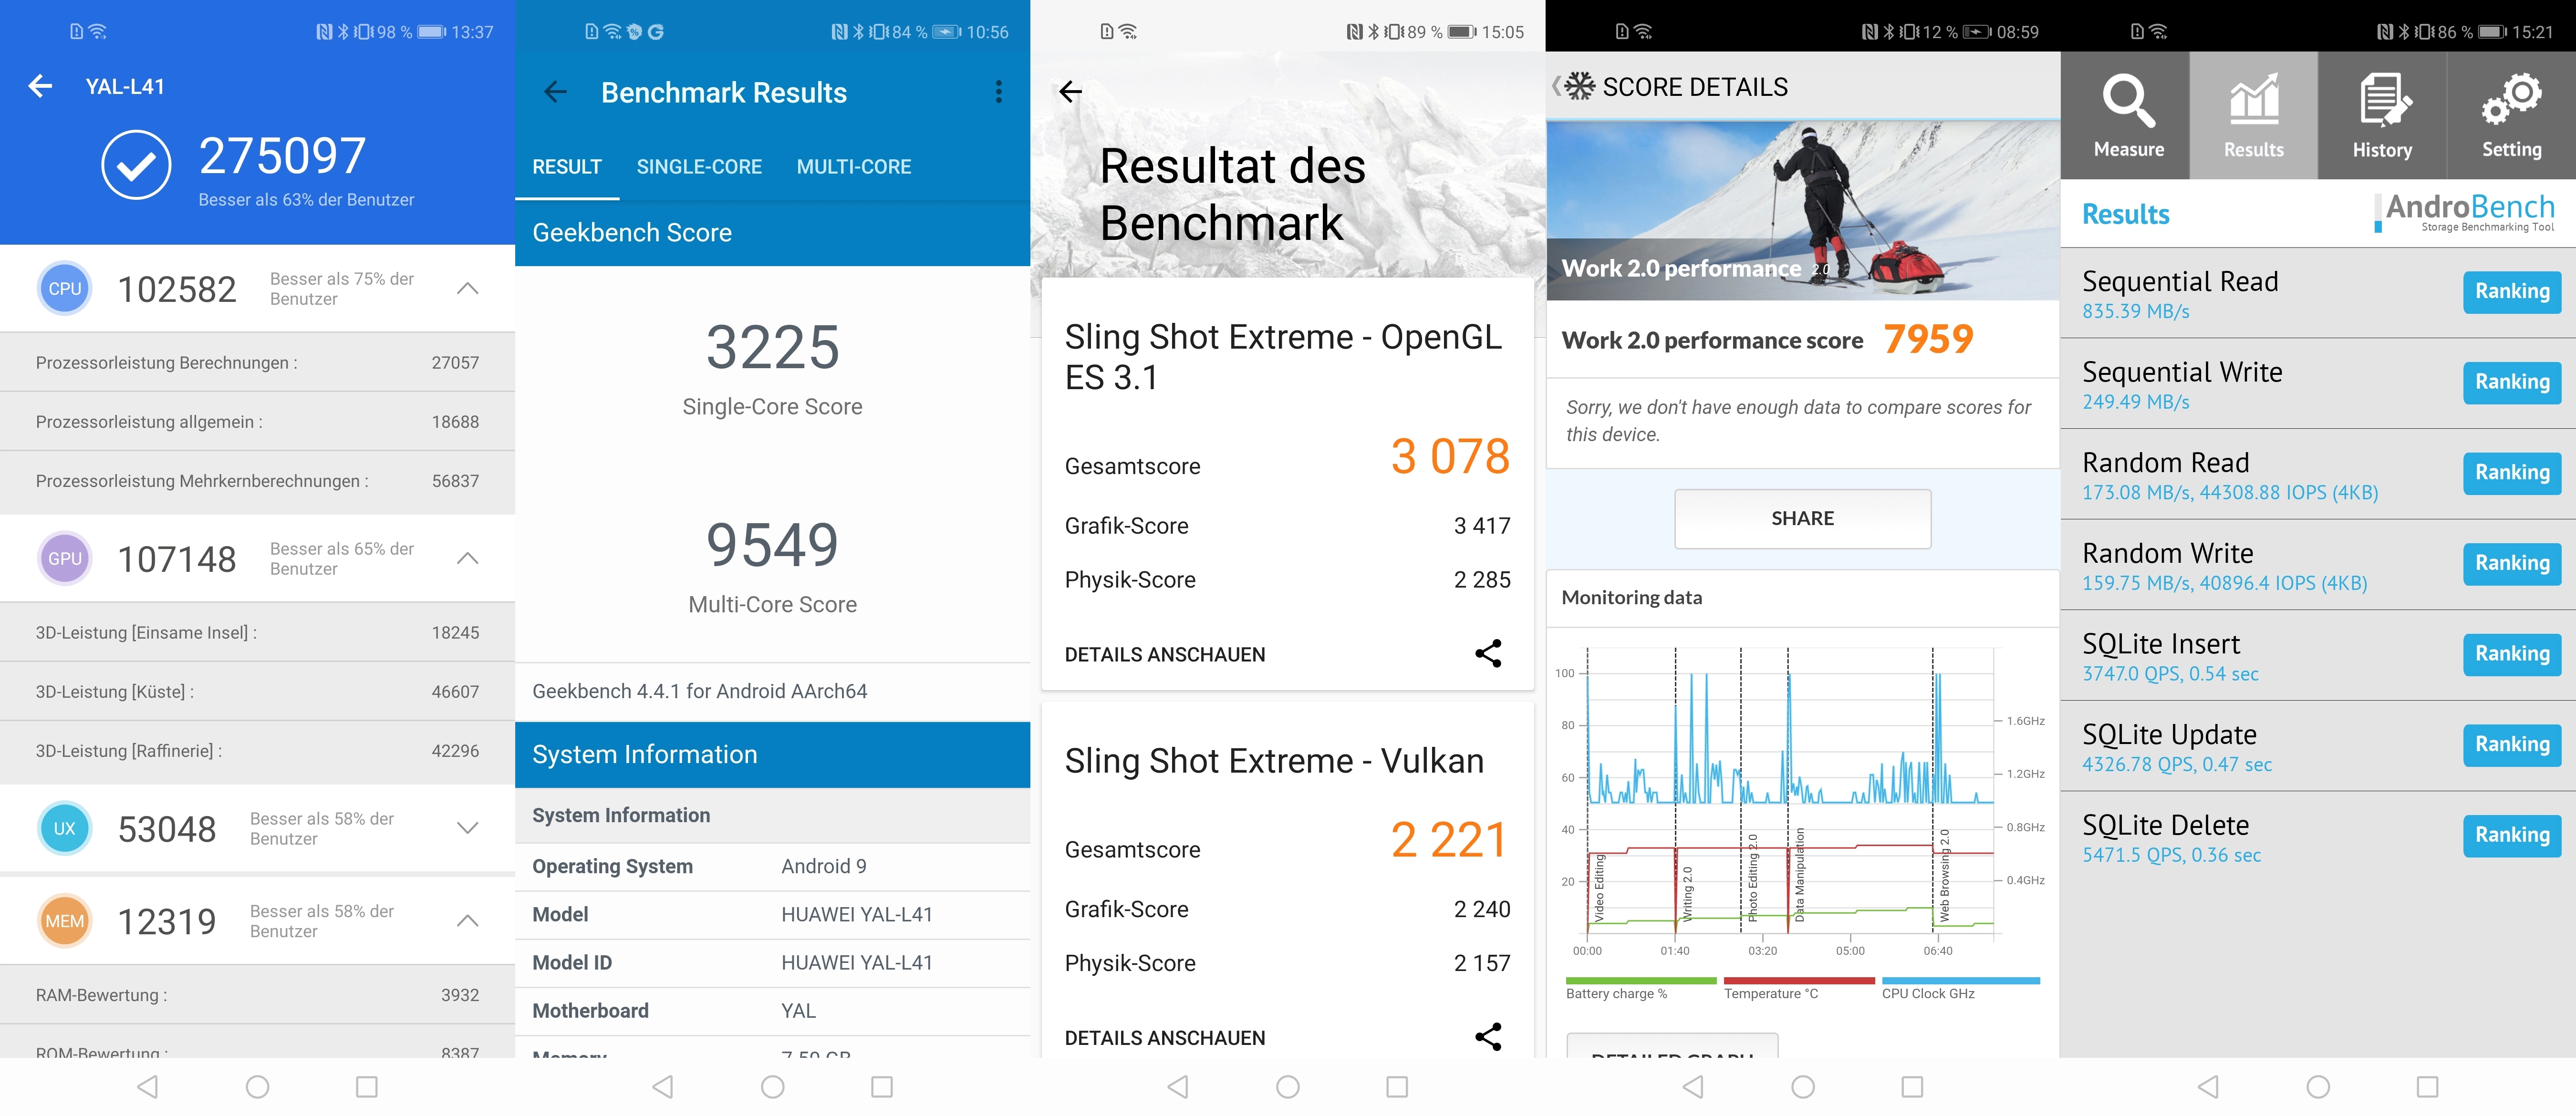
Task: Collapse the CPU 102582 section
Action: pyautogui.click(x=467, y=289)
